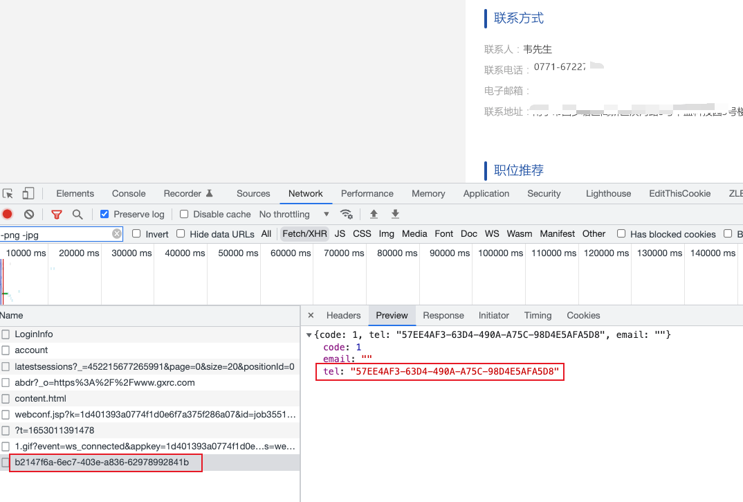Click the Name column header
The image size is (743, 502).
coord(11,316)
